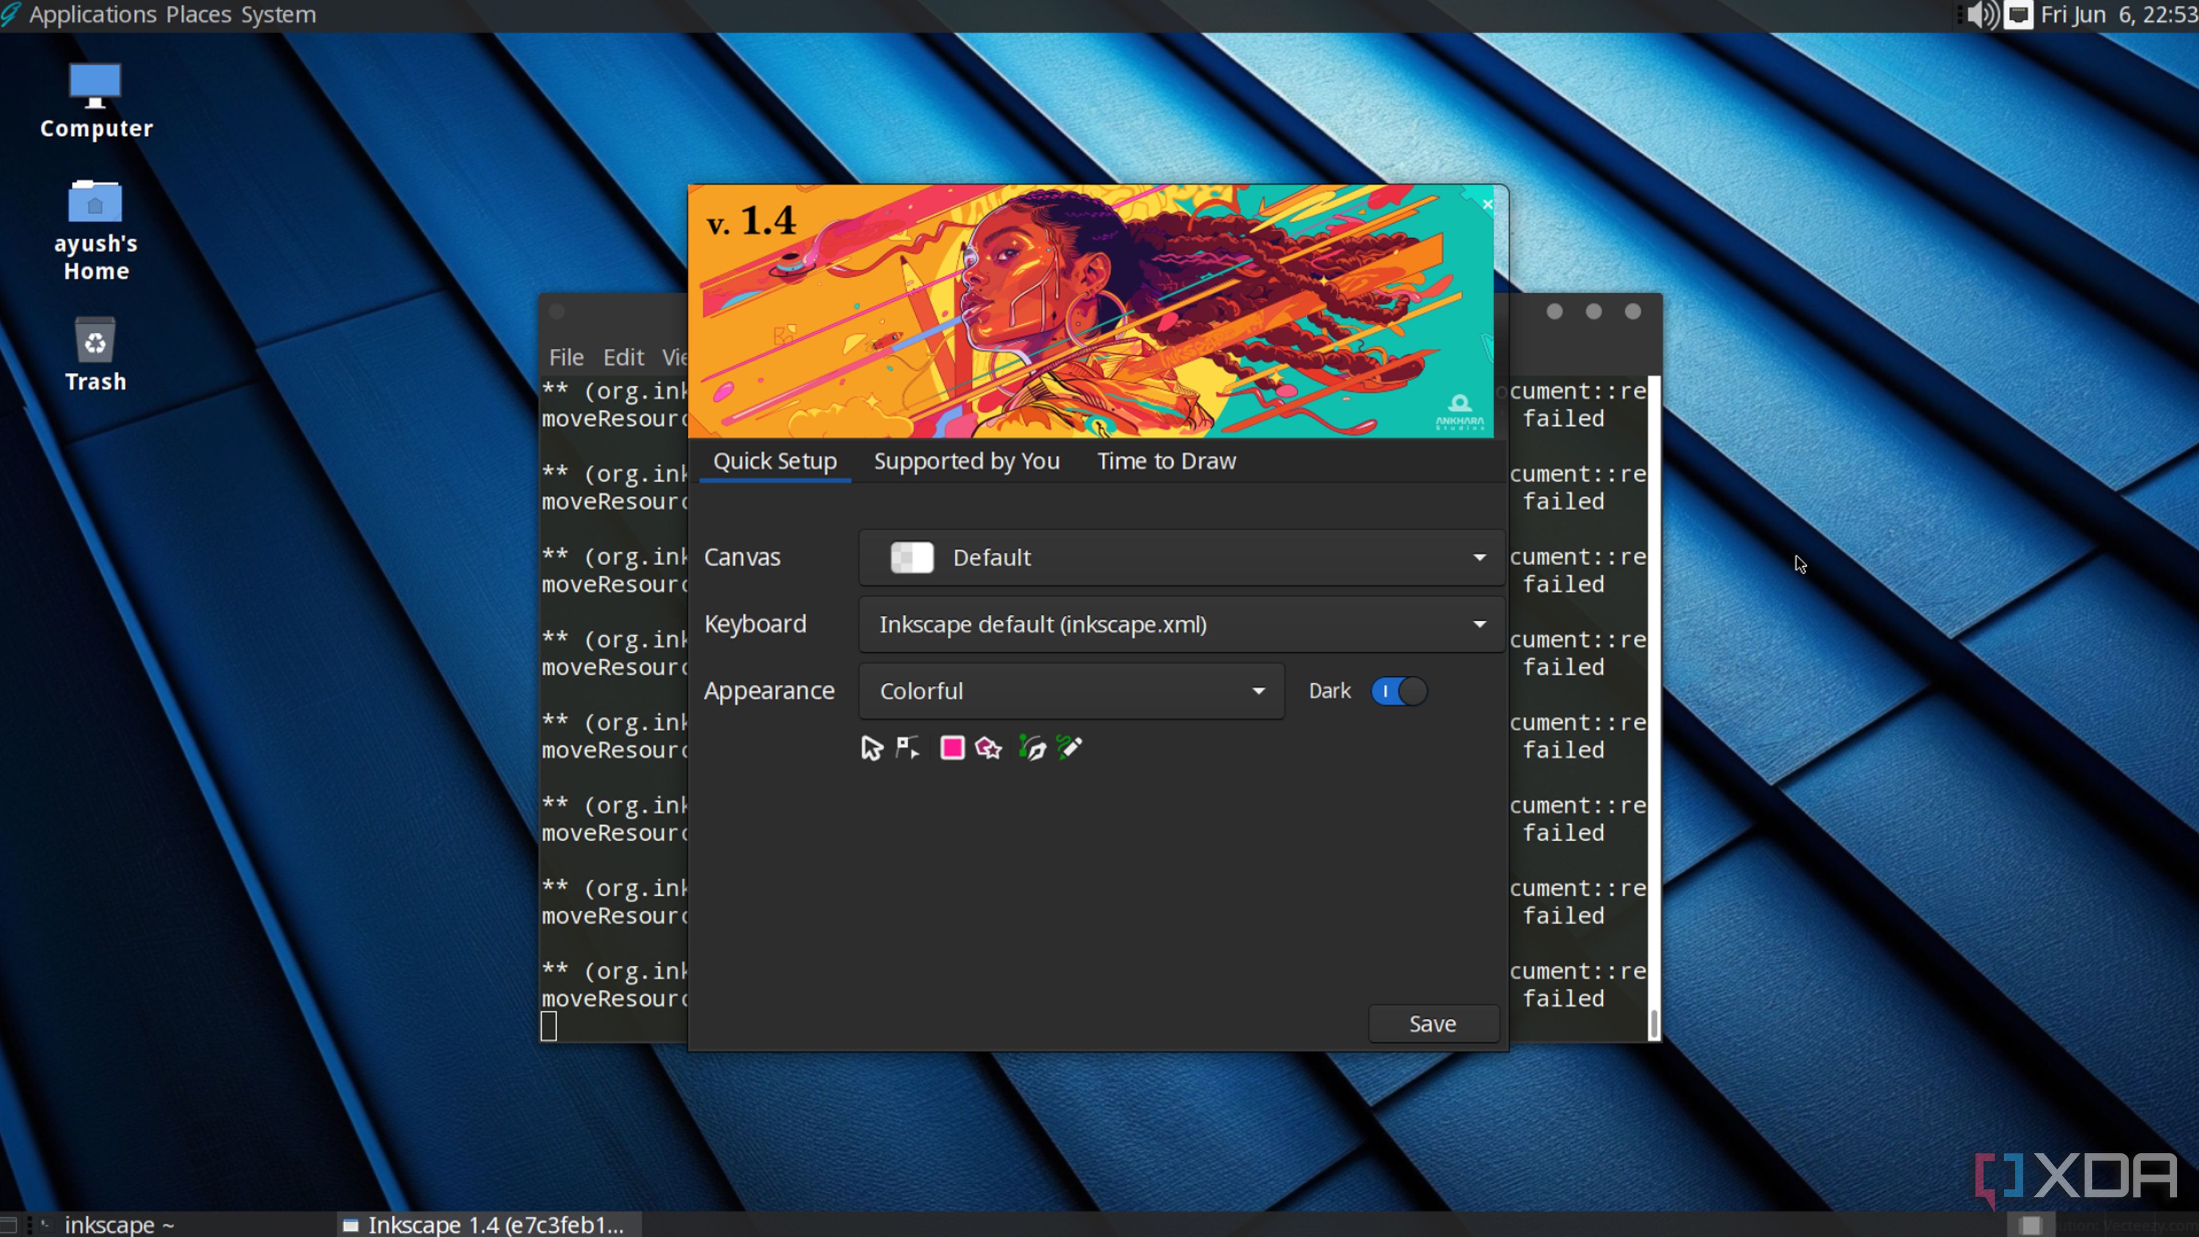Image resolution: width=2199 pixels, height=1237 pixels.
Task: Click the date and time clock
Action: pyautogui.click(x=2119, y=14)
